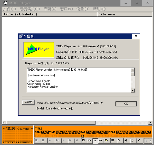154x145 pixels.
Task: Click the E-Mail fummy@md.neweb.ne.jp text
Action: pyautogui.click(x=55, y=108)
